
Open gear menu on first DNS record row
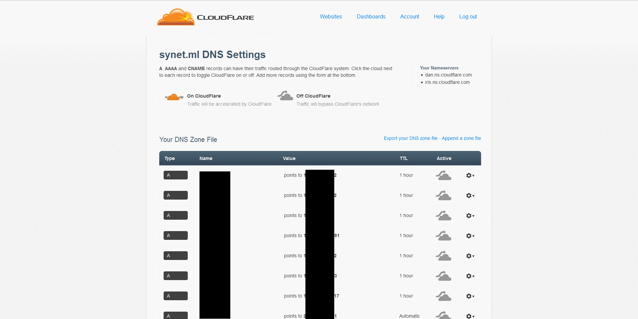pyautogui.click(x=470, y=175)
